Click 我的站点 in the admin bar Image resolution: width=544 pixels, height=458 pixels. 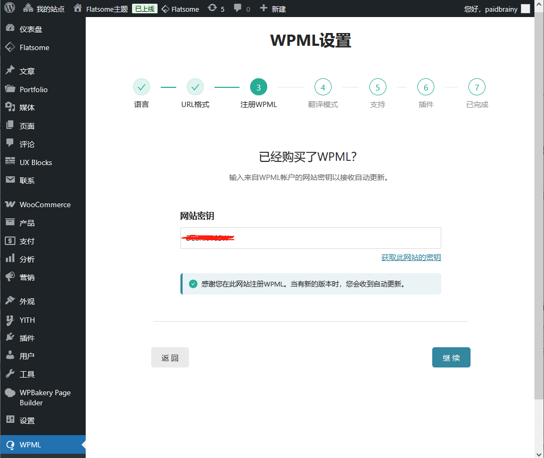tap(51, 9)
